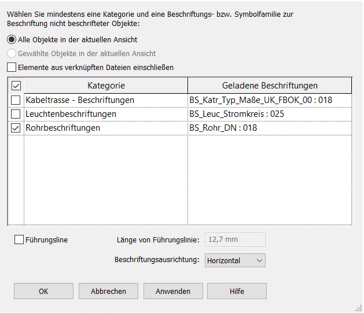The height and width of the screenshot is (313, 364).
Task: Check the Kabeltrasse - Beschriftungen checkbox
Action: pyautogui.click(x=16, y=100)
